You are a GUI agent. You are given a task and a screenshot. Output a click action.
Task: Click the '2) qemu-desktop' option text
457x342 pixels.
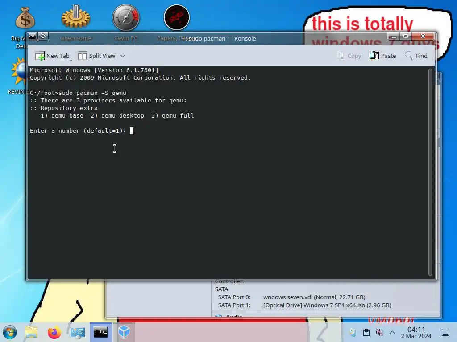coord(117,116)
